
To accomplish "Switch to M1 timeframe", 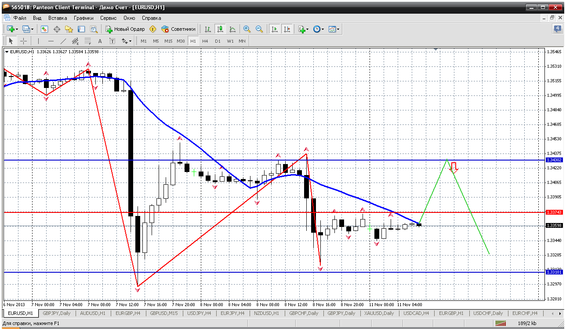I will [144, 41].
